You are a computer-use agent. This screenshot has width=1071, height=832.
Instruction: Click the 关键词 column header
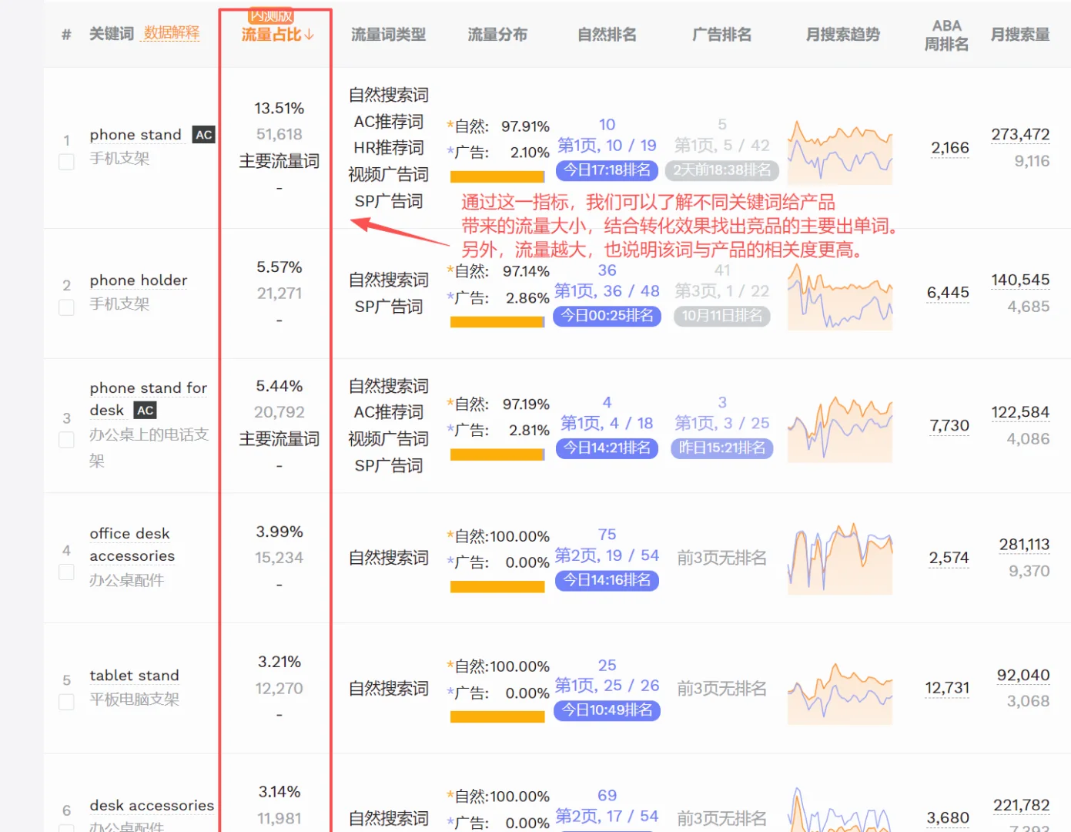point(112,34)
